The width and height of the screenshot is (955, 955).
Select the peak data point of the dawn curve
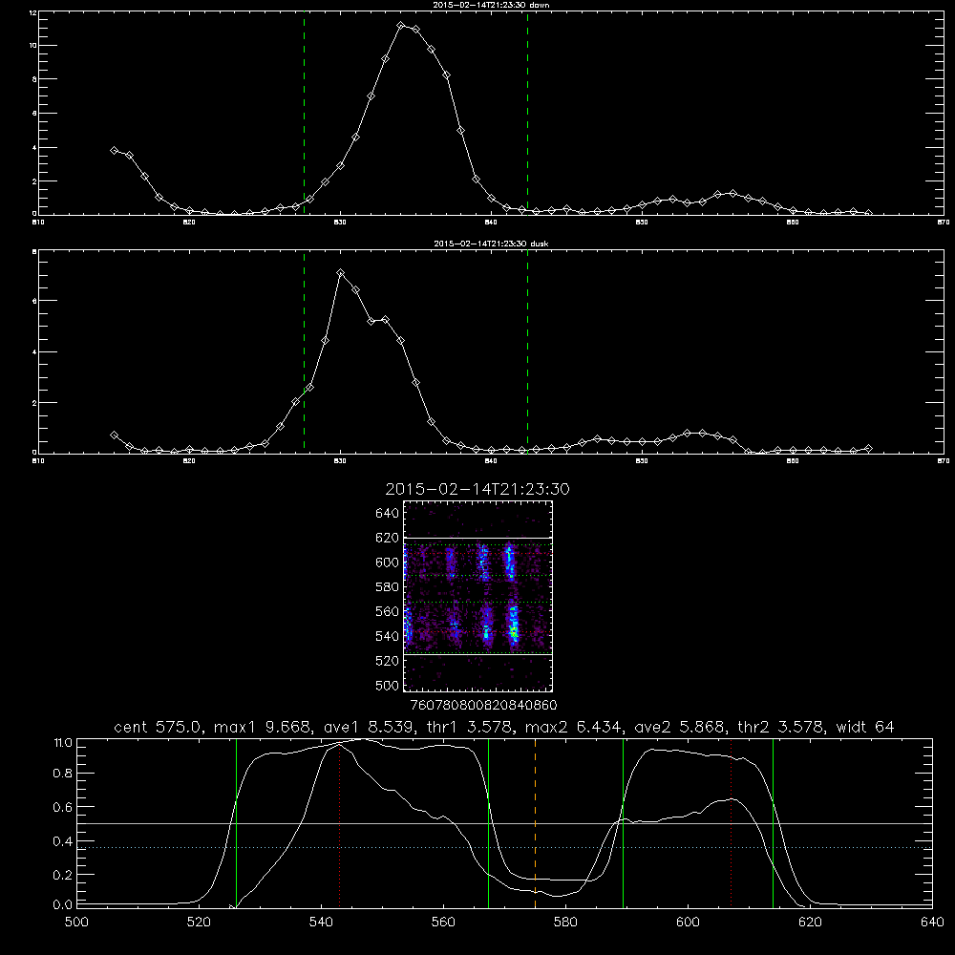[x=401, y=26]
